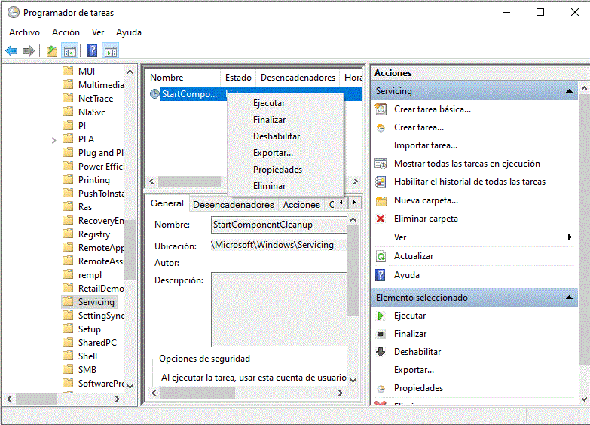Click green Ejecutar arrow in Elemento seleccionado
590x425 pixels.
pos(381,316)
